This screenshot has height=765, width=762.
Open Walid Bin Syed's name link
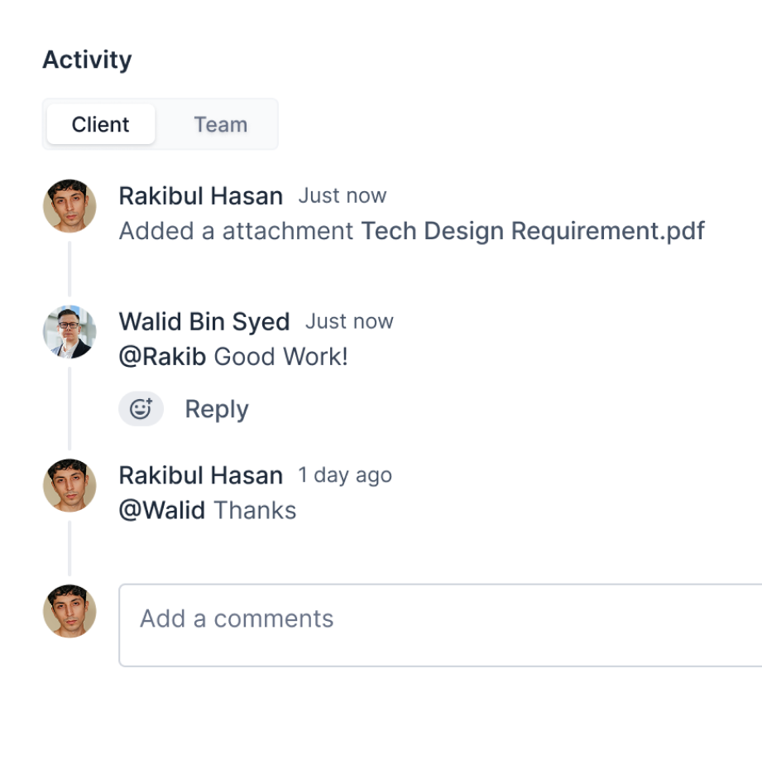(x=204, y=322)
